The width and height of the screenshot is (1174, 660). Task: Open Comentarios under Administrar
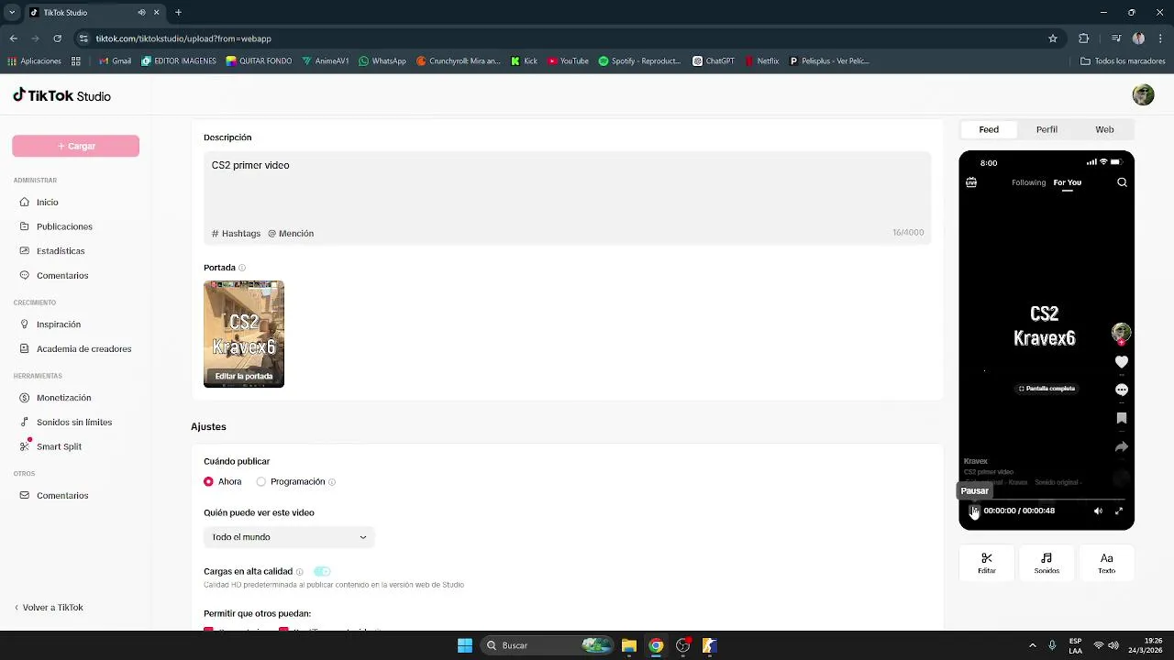pyautogui.click(x=62, y=275)
